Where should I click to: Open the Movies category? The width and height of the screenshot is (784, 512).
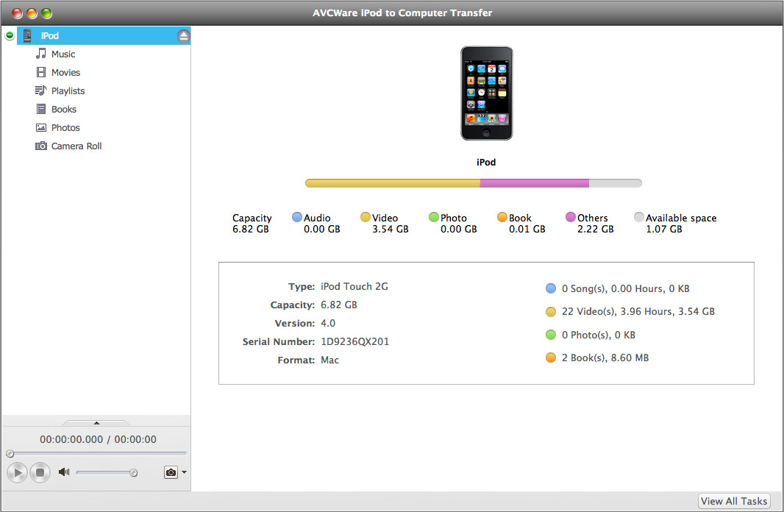(65, 73)
